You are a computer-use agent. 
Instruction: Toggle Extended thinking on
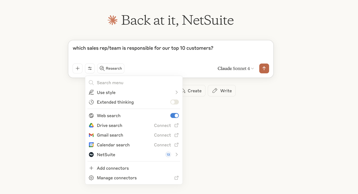click(x=174, y=102)
